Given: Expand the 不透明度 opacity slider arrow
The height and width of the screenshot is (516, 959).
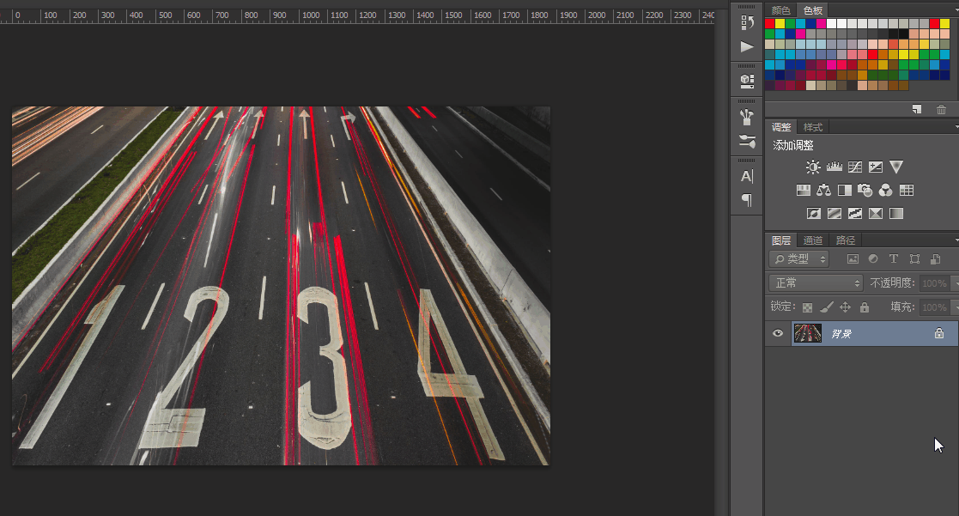Looking at the screenshot, I should point(954,283).
